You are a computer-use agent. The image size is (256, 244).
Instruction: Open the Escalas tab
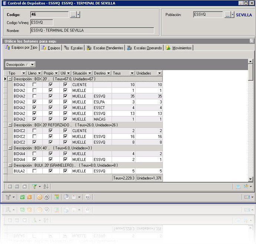[73, 48]
